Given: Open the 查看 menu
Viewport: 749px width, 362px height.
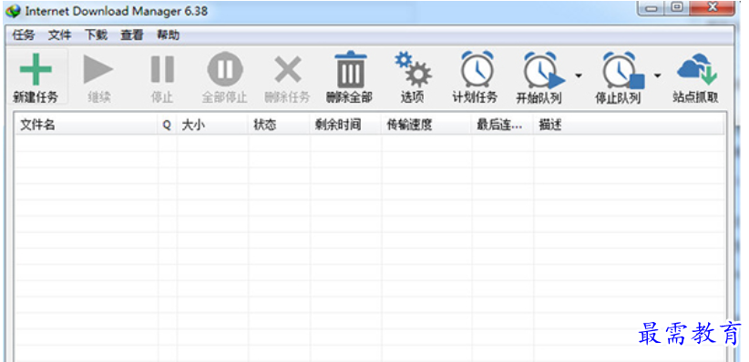Looking at the screenshot, I should (x=132, y=35).
